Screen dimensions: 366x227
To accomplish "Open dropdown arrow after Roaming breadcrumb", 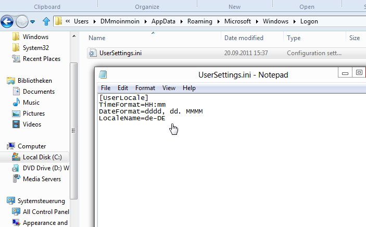I will pos(219,21).
